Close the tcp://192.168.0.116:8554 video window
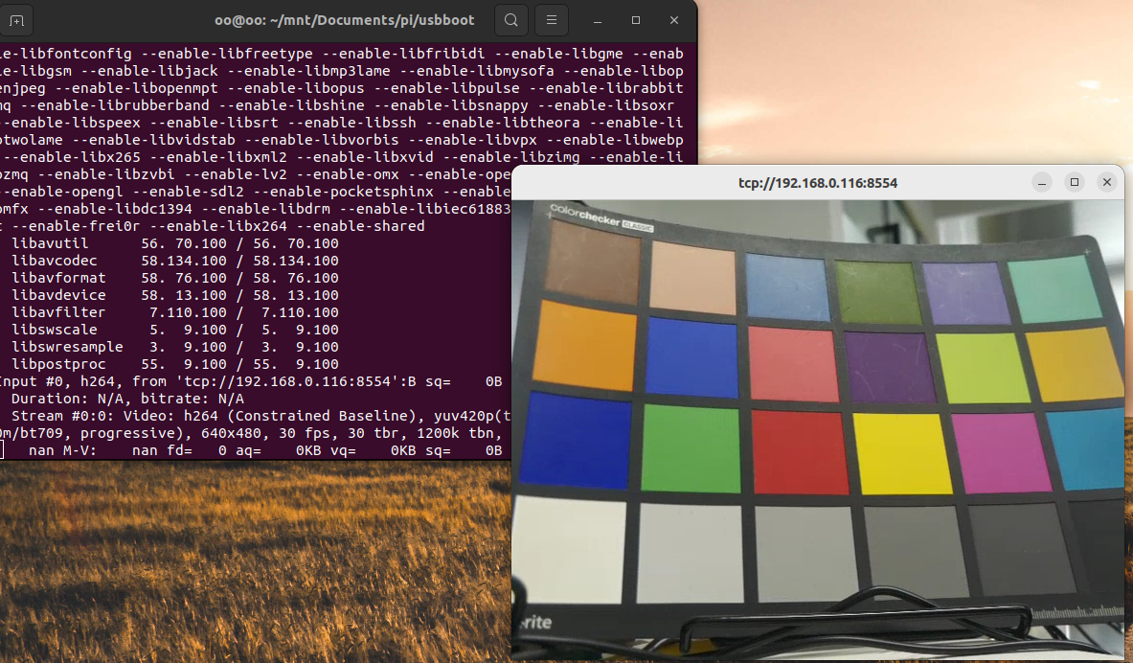This screenshot has width=1133, height=663. pos(1107,182)
